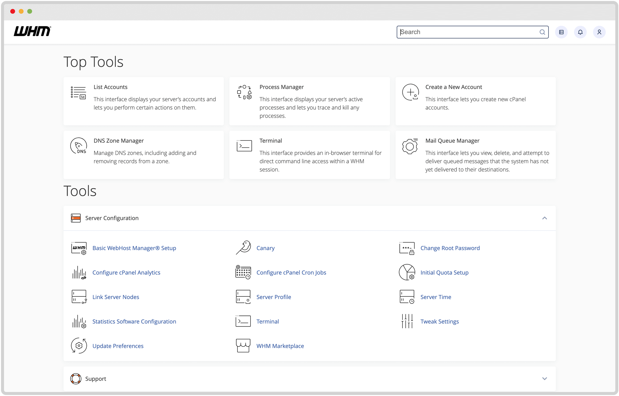Click the Process Manager card icon
The width and height of the screenshot is (619, 396).
pos(244,92)
